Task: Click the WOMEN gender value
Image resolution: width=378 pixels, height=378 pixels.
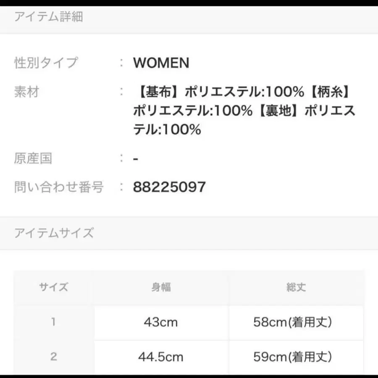Action: (161, 63)
